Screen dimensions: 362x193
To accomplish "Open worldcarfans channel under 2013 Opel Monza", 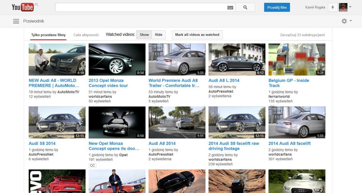I will tap(100, 97).
